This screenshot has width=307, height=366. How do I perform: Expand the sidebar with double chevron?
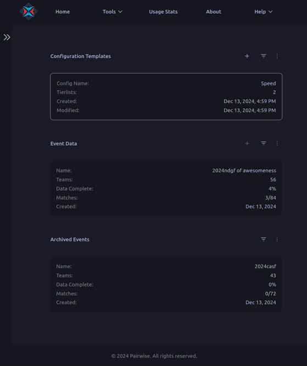[x=7, y=37]
